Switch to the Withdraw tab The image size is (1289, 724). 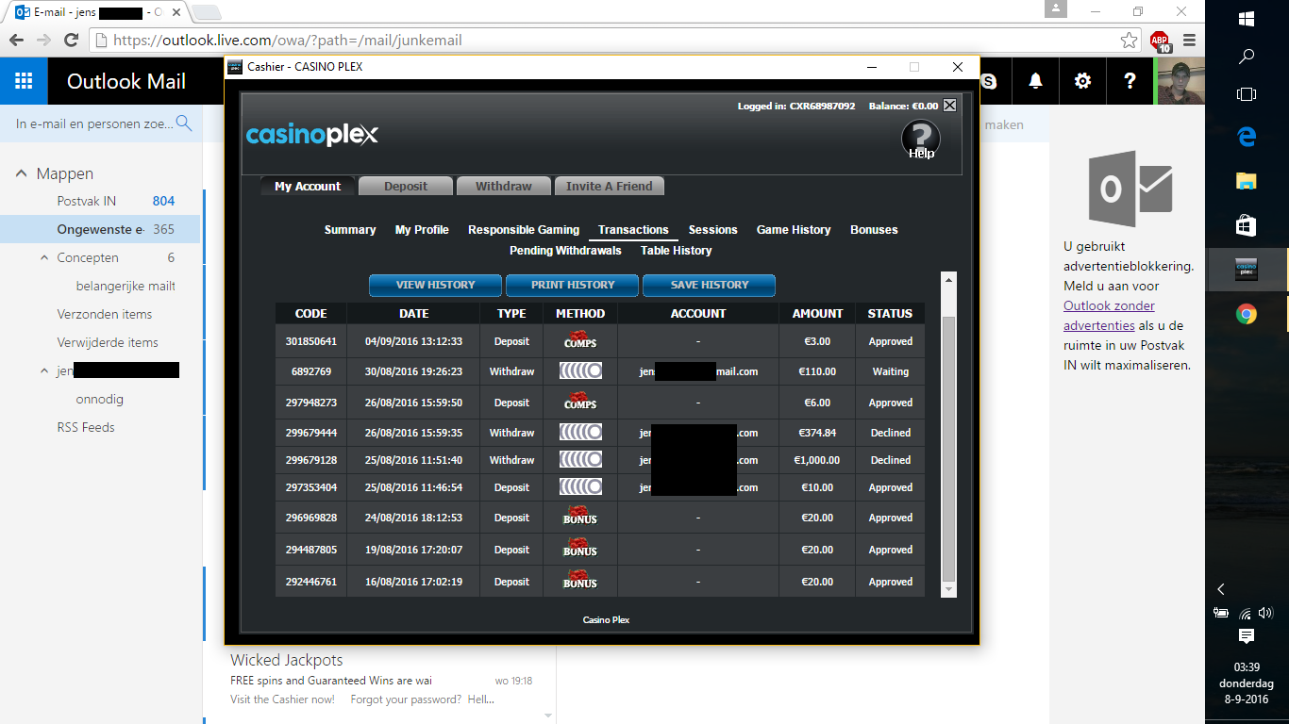(504, 187)
